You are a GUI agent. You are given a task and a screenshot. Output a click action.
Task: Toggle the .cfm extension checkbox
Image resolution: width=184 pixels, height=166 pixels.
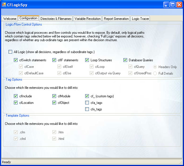16,132
